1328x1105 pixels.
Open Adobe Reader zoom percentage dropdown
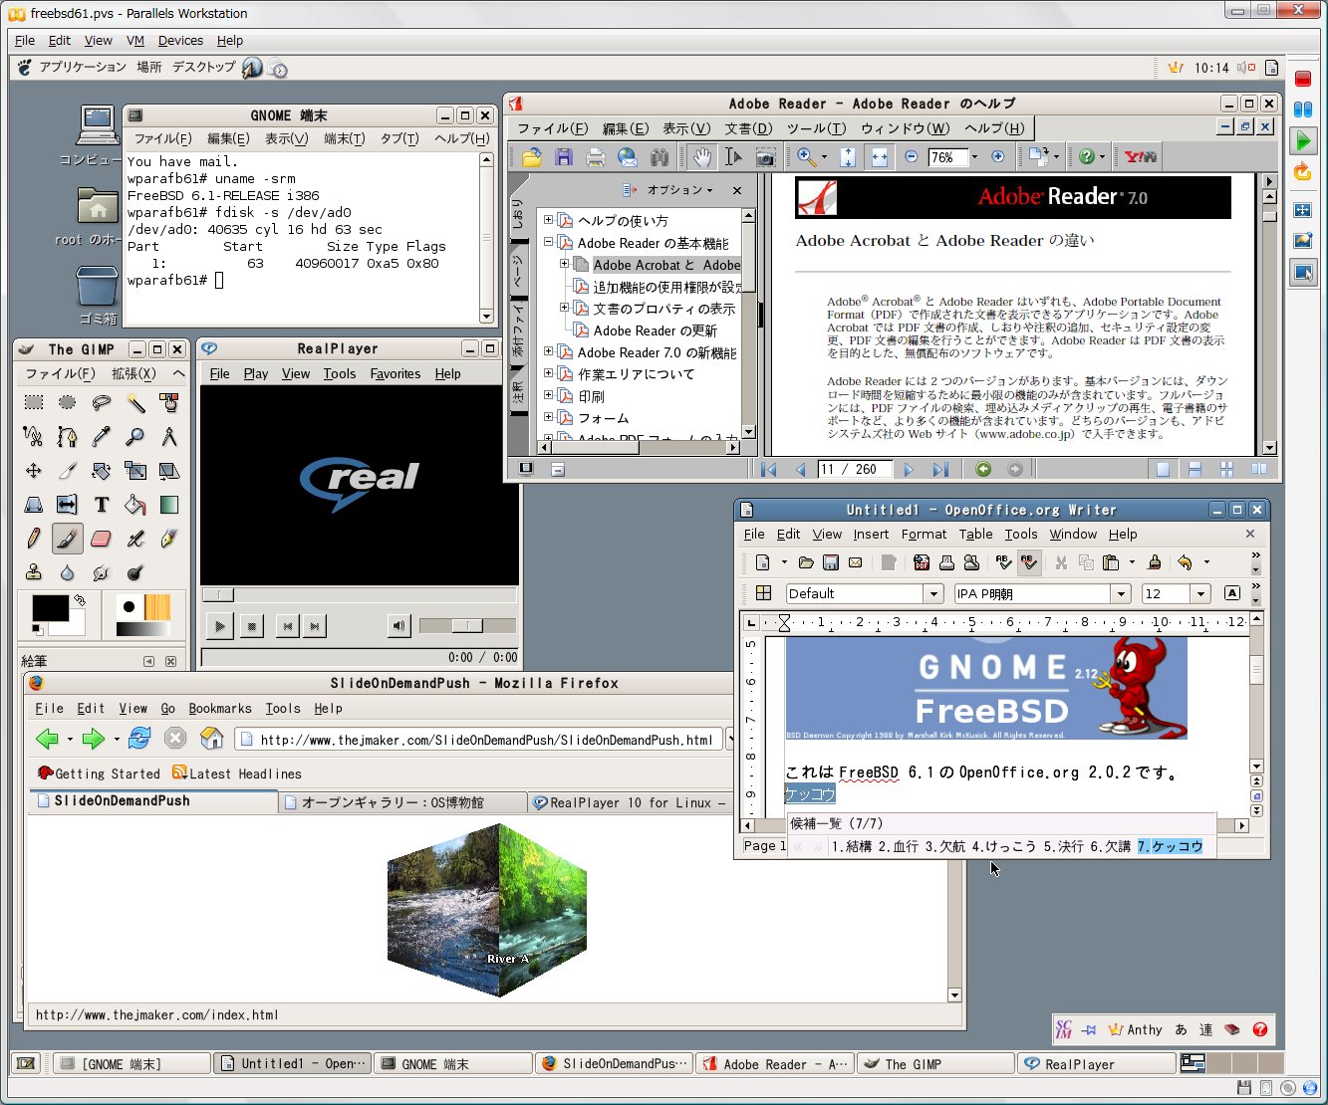974,157
